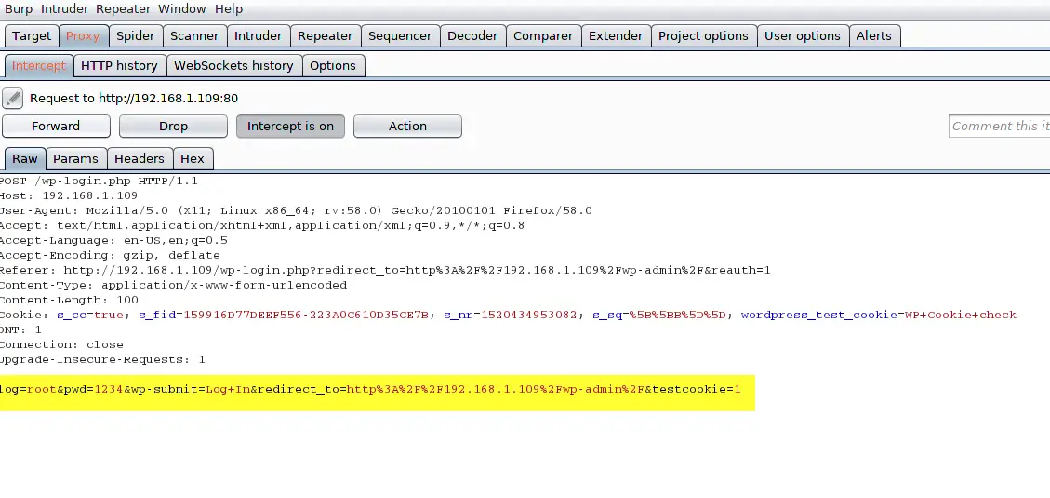Viewport: 1050px width, 498px height.
Task: Open the Scanner tab
Action: pos(194,36)
